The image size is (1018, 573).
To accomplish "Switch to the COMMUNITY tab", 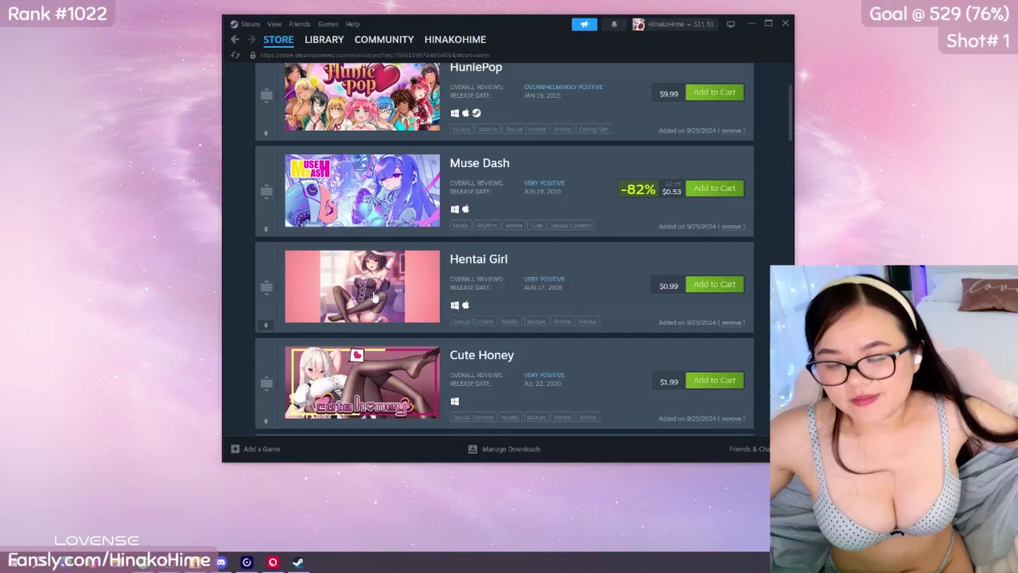I will coord(384,40).
